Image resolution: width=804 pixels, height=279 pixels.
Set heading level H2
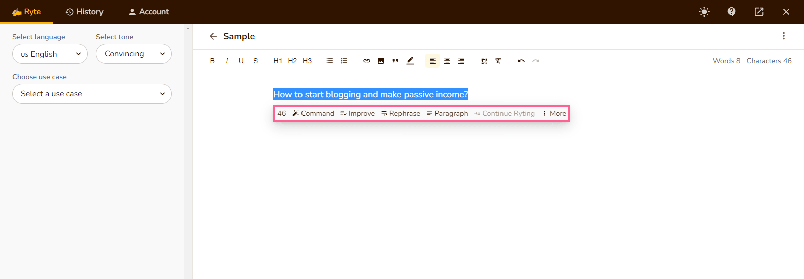[x=292, y=61]
